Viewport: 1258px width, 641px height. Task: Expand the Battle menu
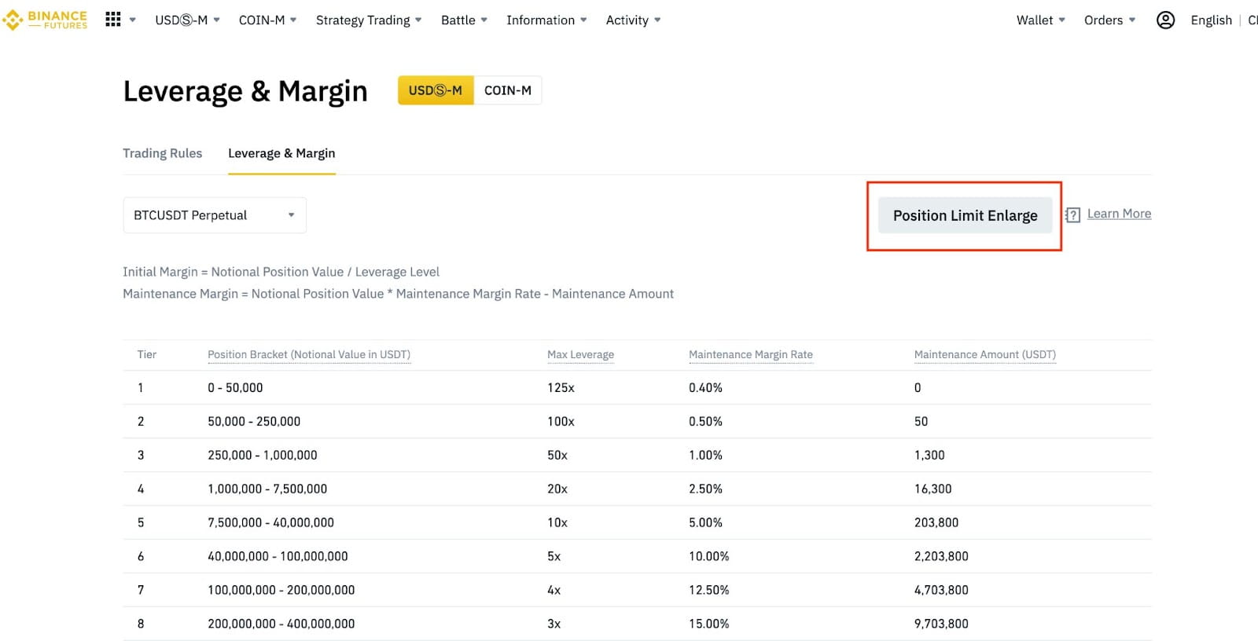[464, 20]
